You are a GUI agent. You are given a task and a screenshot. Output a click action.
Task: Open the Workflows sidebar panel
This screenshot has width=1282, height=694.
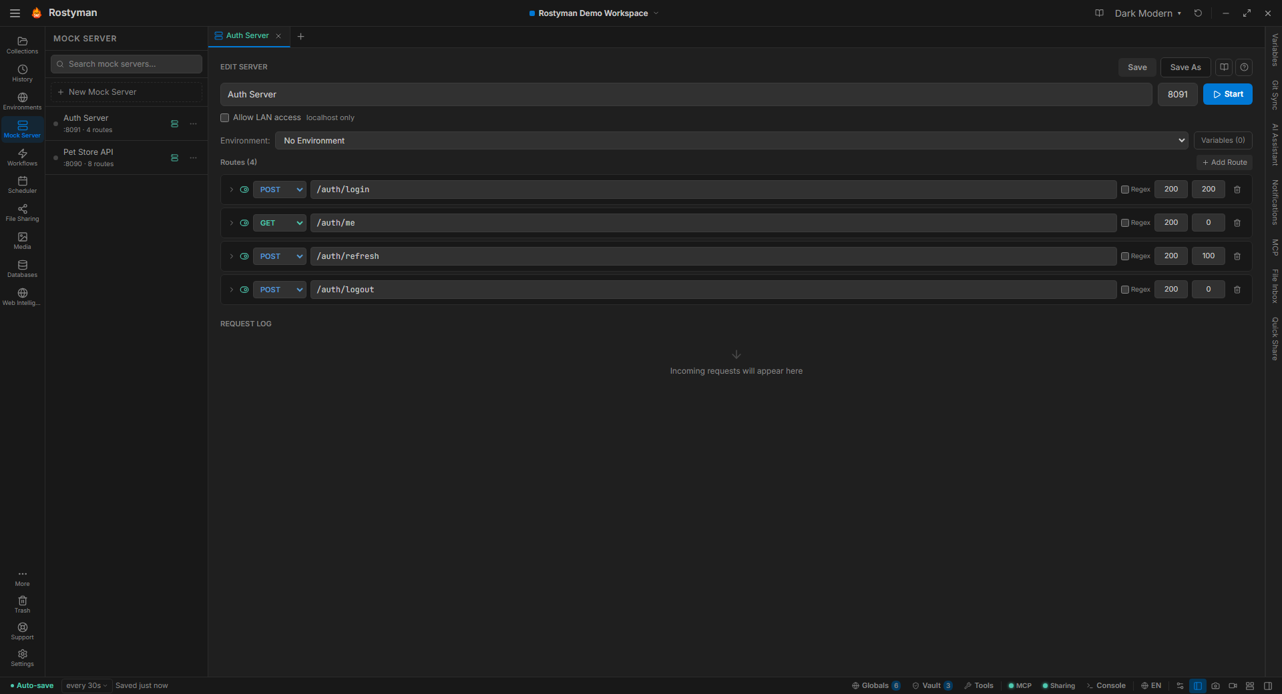[22, 157]
